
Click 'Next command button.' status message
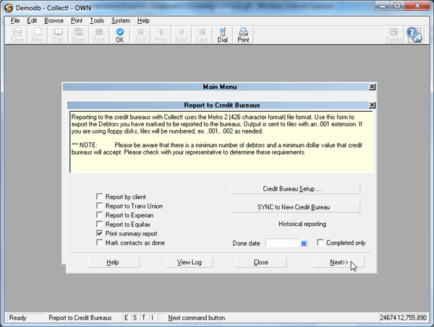[197, 318]
